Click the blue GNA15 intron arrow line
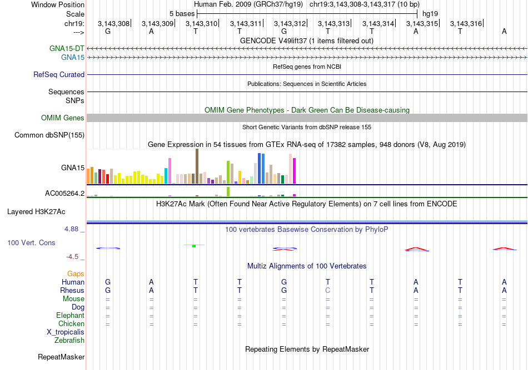Screen dimensions: 528x370 307,58
